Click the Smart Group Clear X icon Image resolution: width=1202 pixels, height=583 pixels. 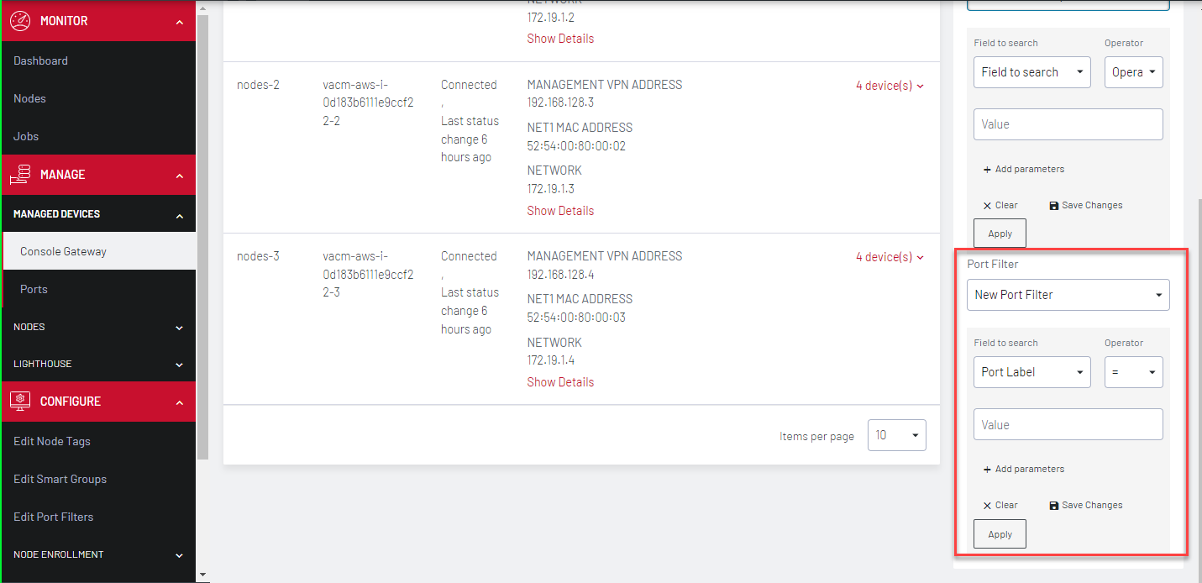(x=987, y=206)
